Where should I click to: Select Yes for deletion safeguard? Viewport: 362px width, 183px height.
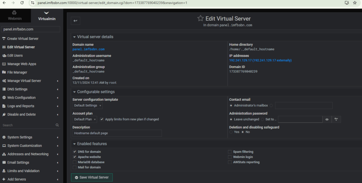(231, 132)
